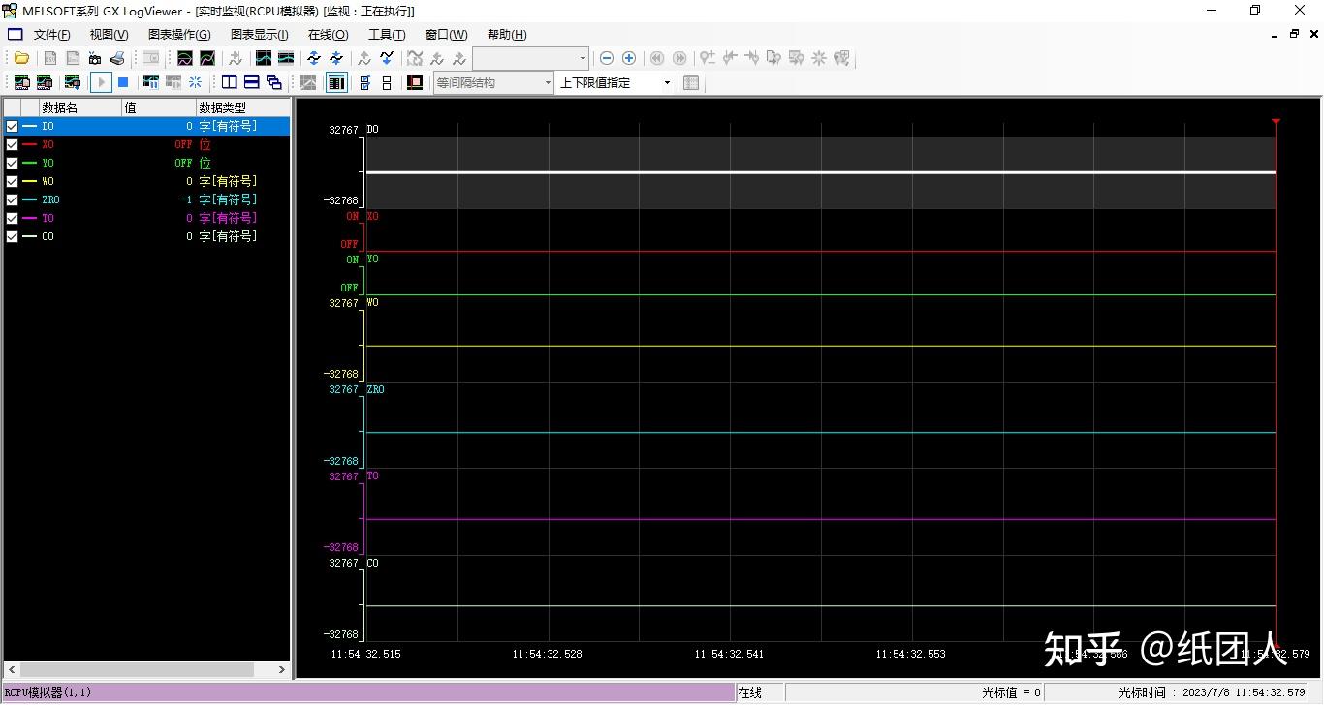Click the 帮助(H) menu item
The image size is (1324, 705).
pos(505,34)
